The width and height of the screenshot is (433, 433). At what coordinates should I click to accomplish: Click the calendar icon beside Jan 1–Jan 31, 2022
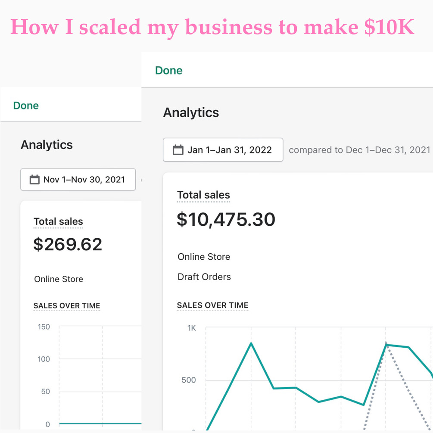(178, 150)
